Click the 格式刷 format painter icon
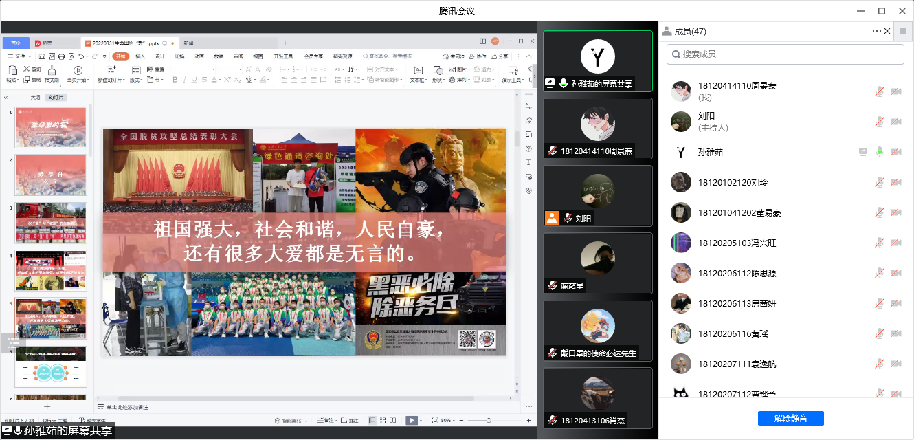914x440 pixels. 52,69
